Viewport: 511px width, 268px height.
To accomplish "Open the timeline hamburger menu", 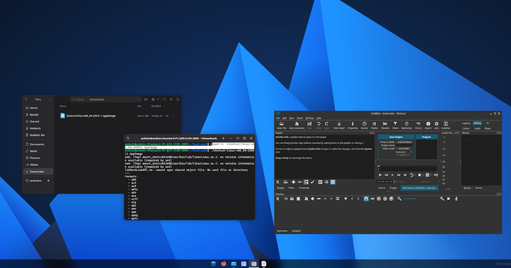I will point(278,199).
